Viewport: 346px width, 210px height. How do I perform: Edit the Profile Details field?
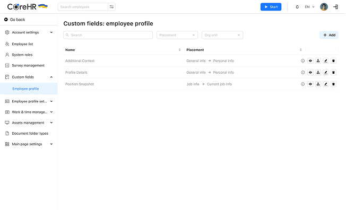click(326, 72)
